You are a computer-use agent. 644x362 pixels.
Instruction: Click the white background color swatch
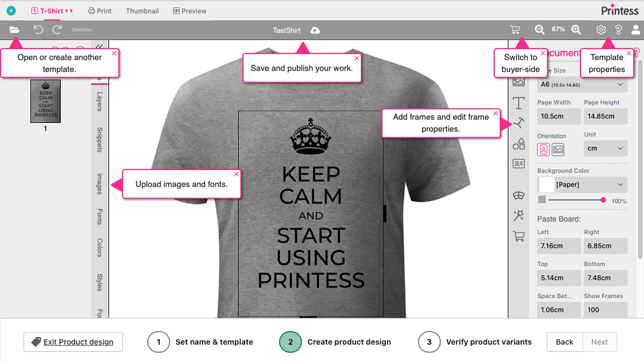pyautogui.click(x=546, y=185)
